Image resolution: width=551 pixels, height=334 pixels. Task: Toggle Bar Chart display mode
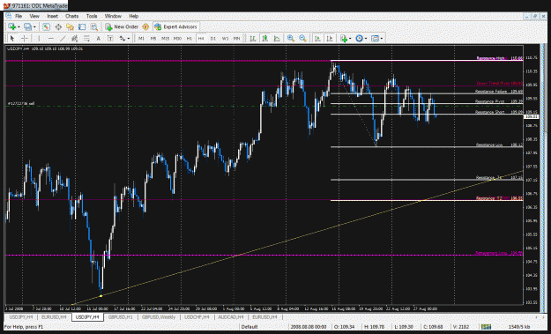pos(253,38)
